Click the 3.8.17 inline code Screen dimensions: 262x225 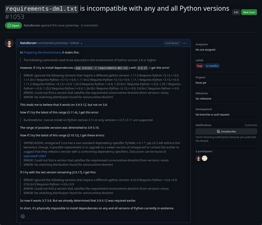click(x=143, y=68)
